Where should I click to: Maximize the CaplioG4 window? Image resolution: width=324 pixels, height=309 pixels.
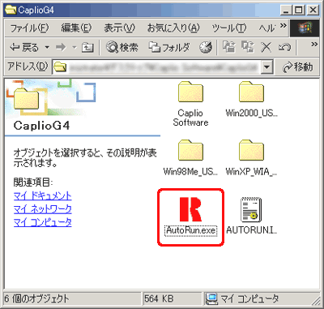point(299,11)
